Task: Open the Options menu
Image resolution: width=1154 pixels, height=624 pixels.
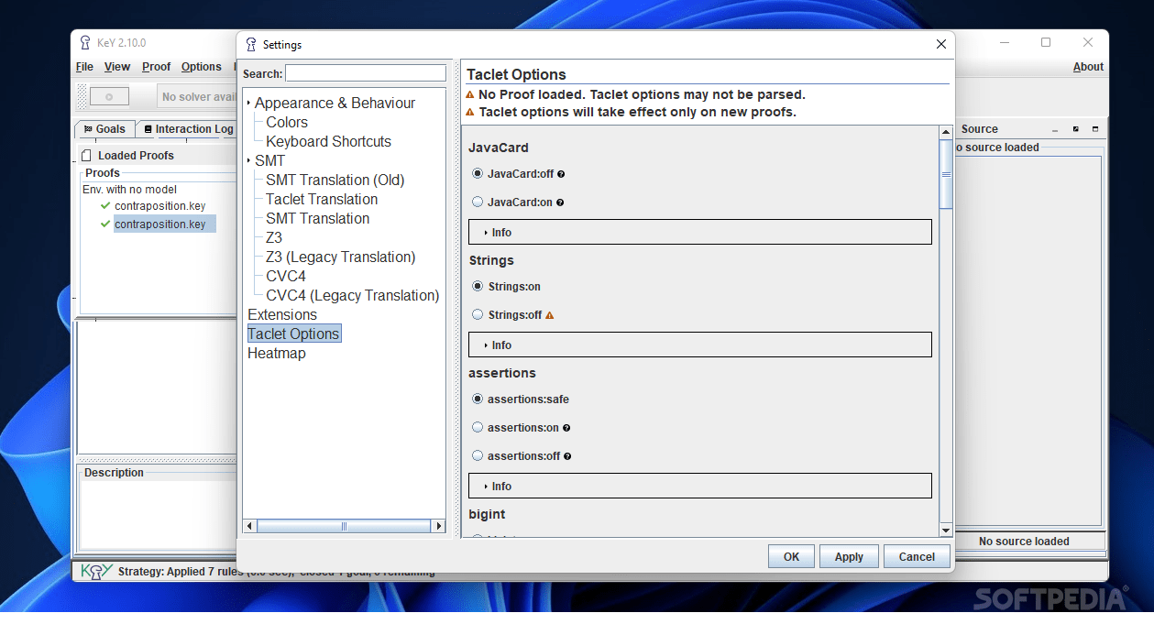Action: click(202, 67)
